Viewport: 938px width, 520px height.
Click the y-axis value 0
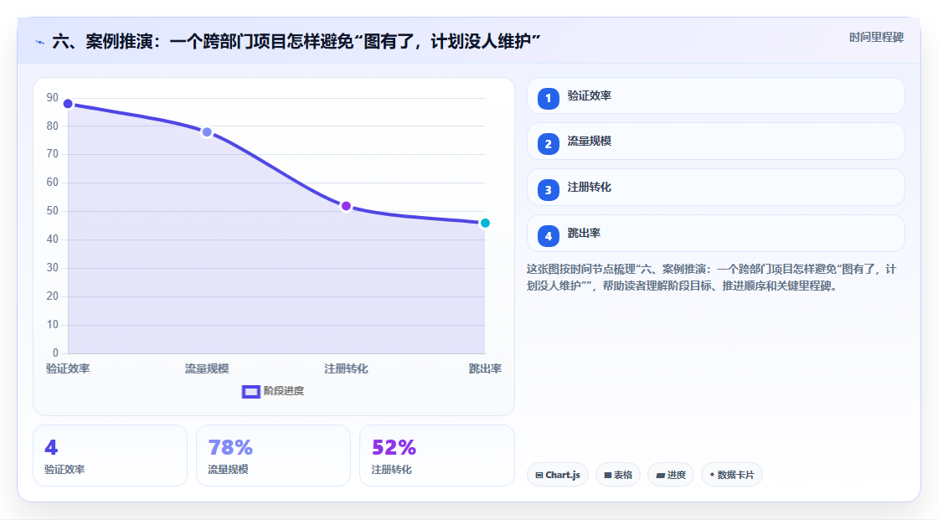pos(55,353)
